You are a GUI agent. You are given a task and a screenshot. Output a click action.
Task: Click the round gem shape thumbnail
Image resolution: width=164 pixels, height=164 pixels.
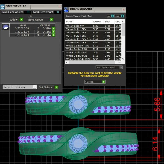point(6,27)
